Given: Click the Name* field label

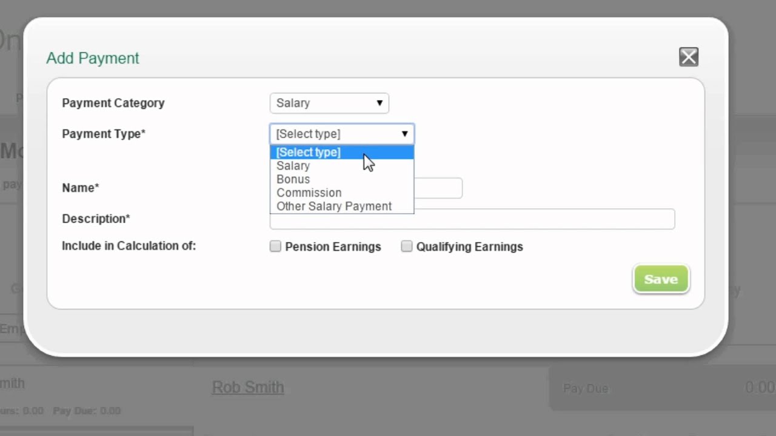Looking at the screenshot, I should coord(81,188).
